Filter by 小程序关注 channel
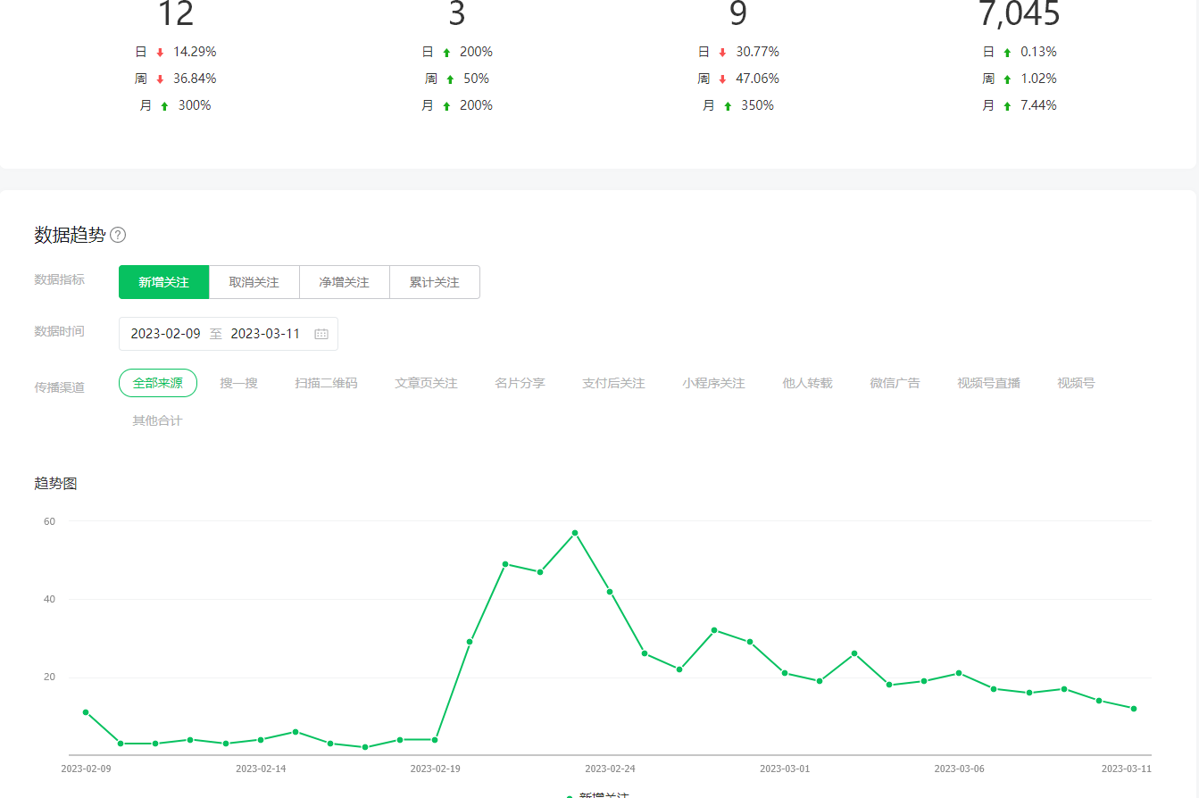The height and width of the screenshot is (798, 1199). 714,383
